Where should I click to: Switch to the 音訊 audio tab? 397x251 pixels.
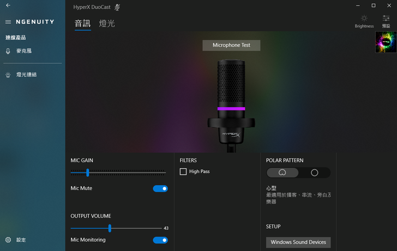[x=82, y=23]
